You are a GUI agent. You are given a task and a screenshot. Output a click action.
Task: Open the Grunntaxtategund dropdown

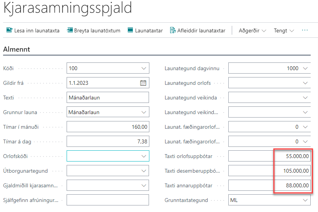pos(305,200)
